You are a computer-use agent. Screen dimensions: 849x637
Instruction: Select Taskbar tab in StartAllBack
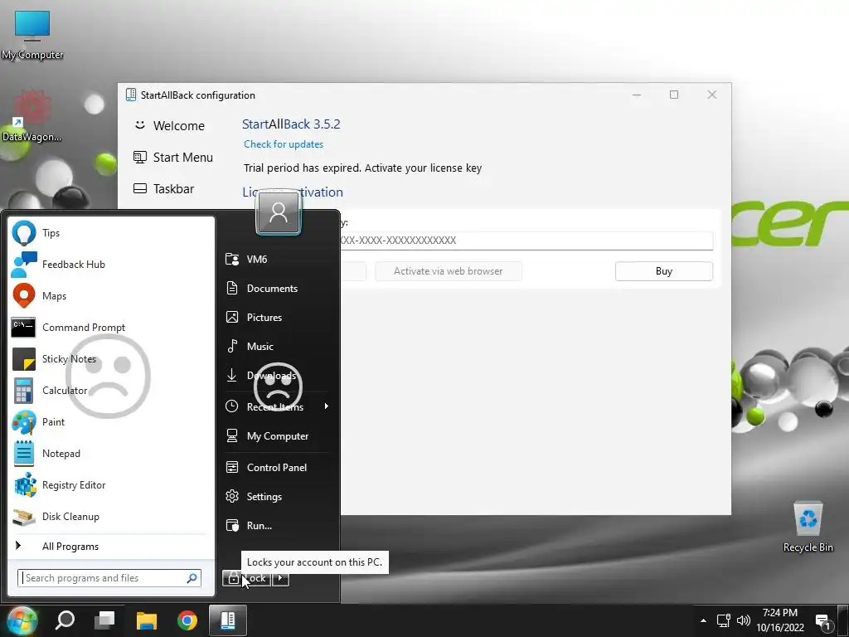click(x=163, y=189)
